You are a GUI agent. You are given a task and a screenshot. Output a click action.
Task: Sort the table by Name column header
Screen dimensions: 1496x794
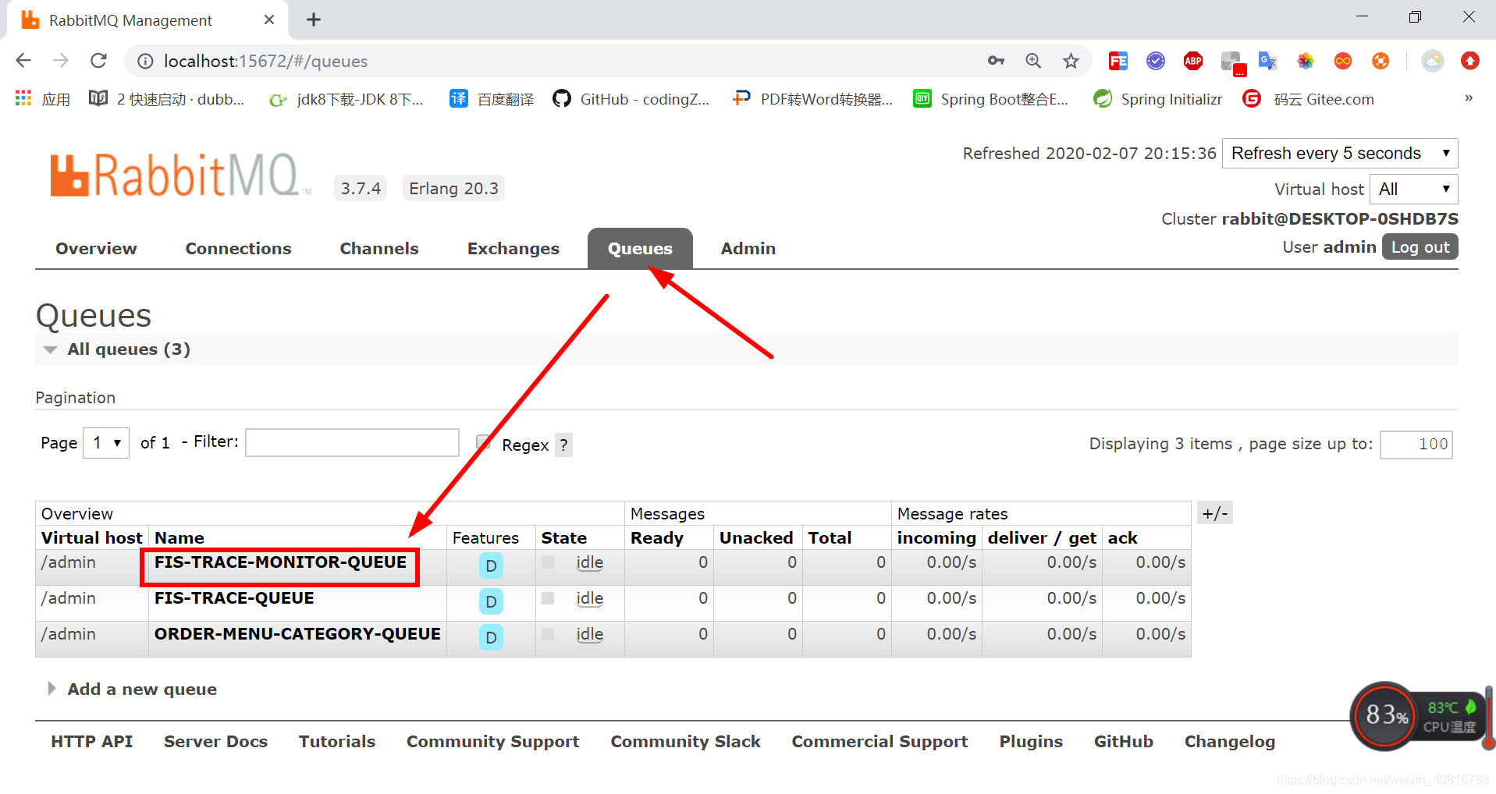(x=179, y=538)
